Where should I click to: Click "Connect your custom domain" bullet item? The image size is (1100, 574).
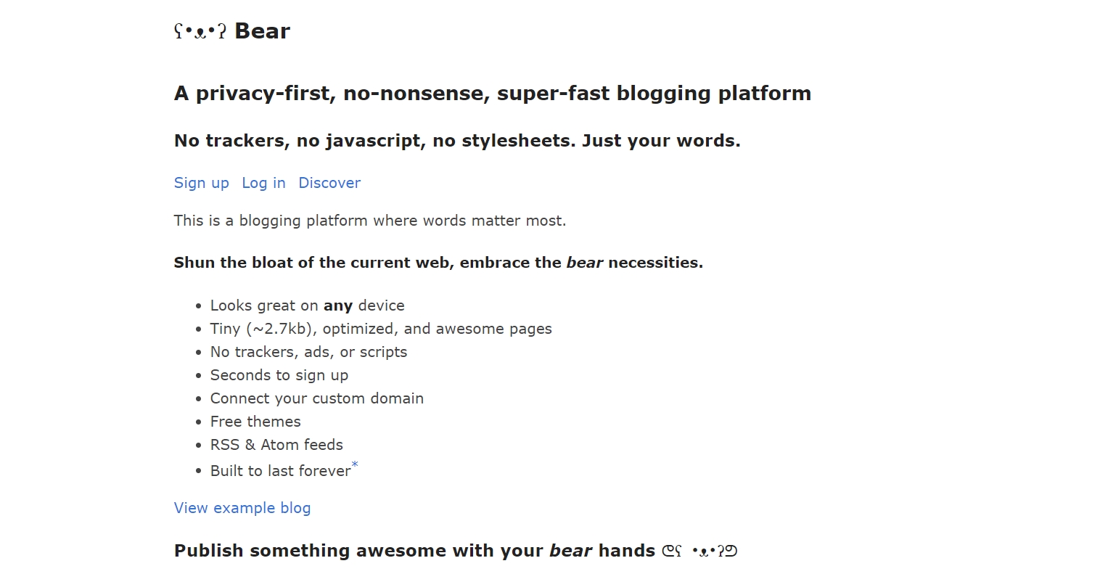(317, 398)
